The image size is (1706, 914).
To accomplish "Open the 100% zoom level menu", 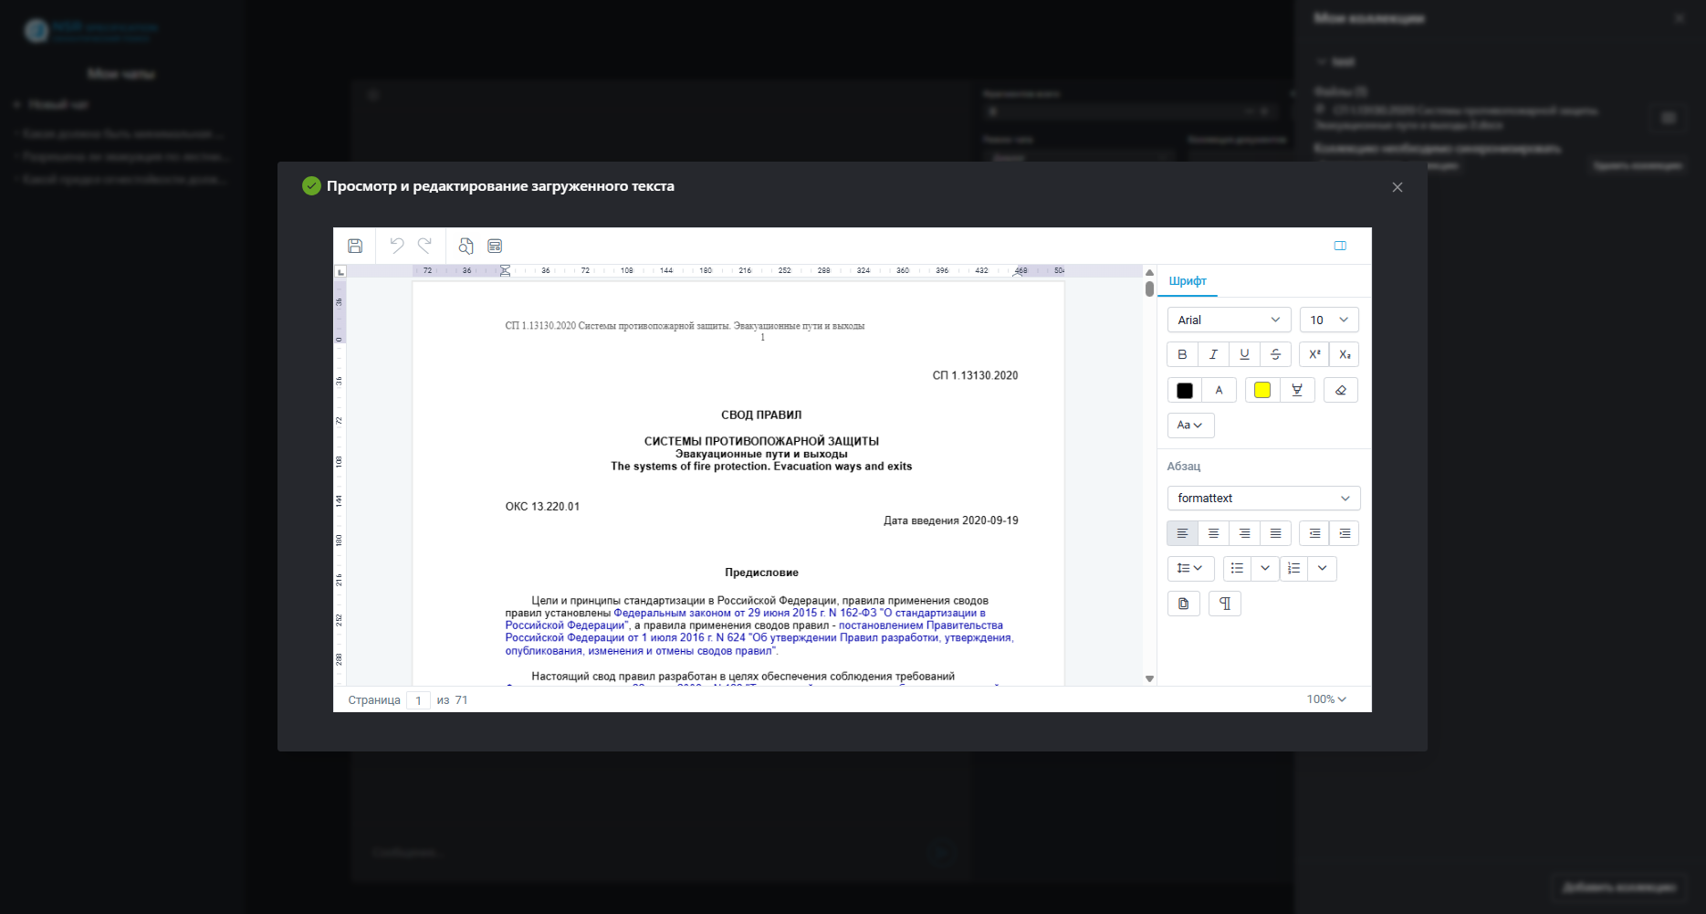I will pyautogui.click(x=1326, y=699).
